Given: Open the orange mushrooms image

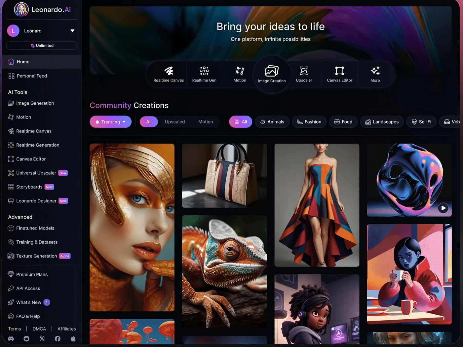Looking at the screenshot, I should coord(132,331).
